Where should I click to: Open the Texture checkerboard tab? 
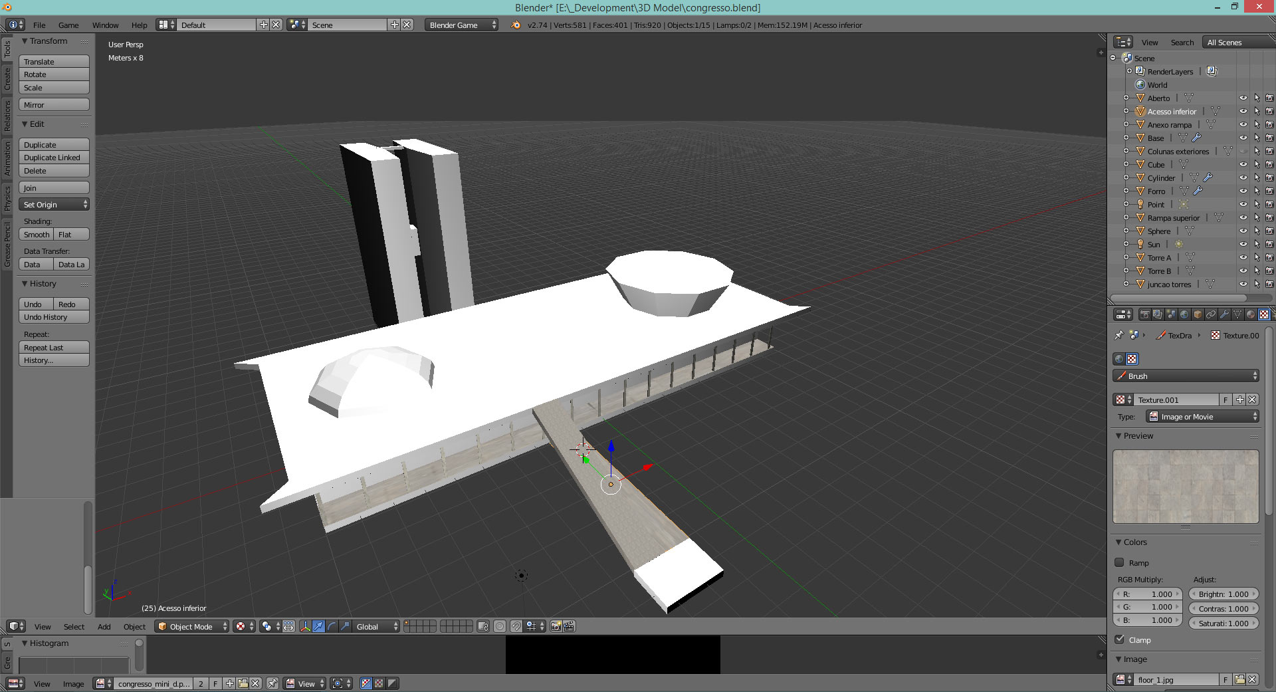1264,314
